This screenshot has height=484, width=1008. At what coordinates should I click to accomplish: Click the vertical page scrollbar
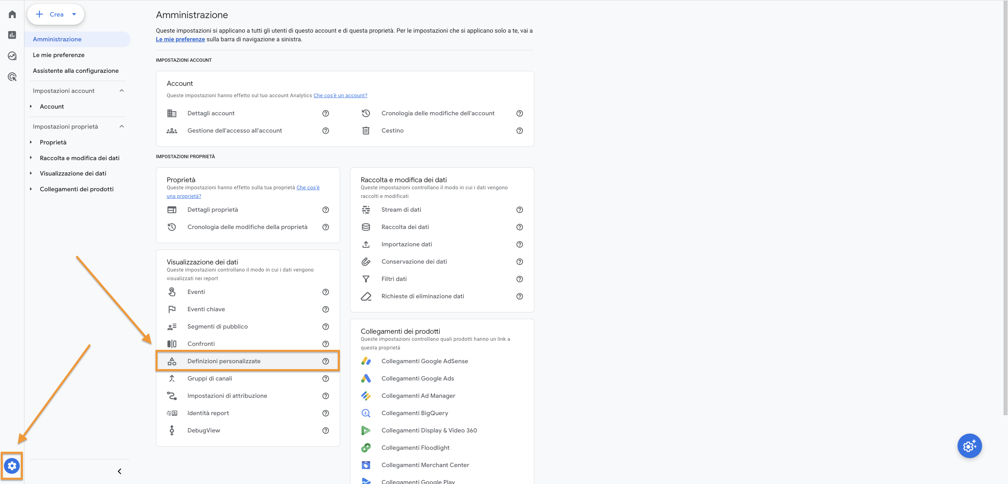tap(1005, 209)
